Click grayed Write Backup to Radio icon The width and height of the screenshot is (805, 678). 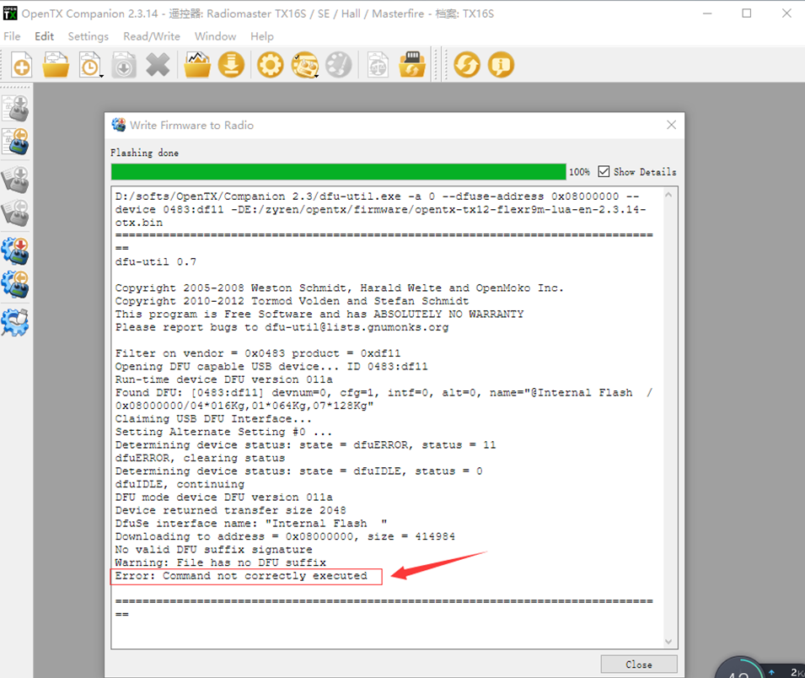(x=15, y=180)
